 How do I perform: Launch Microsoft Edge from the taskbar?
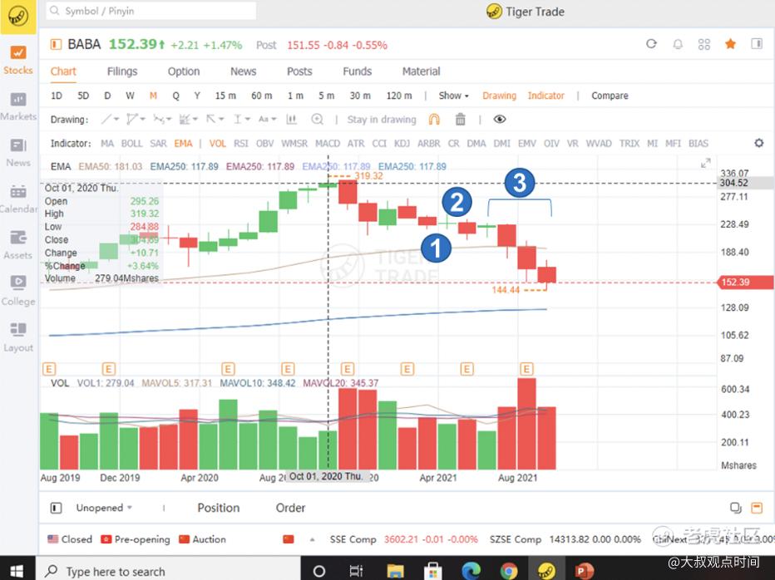[x=471, y=571]
